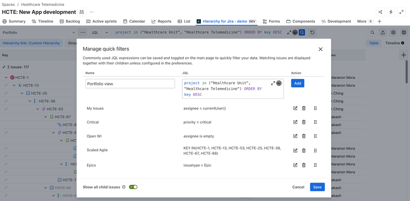
Task: Collapse the HCTE-1 row
Action: click(6, 78)
